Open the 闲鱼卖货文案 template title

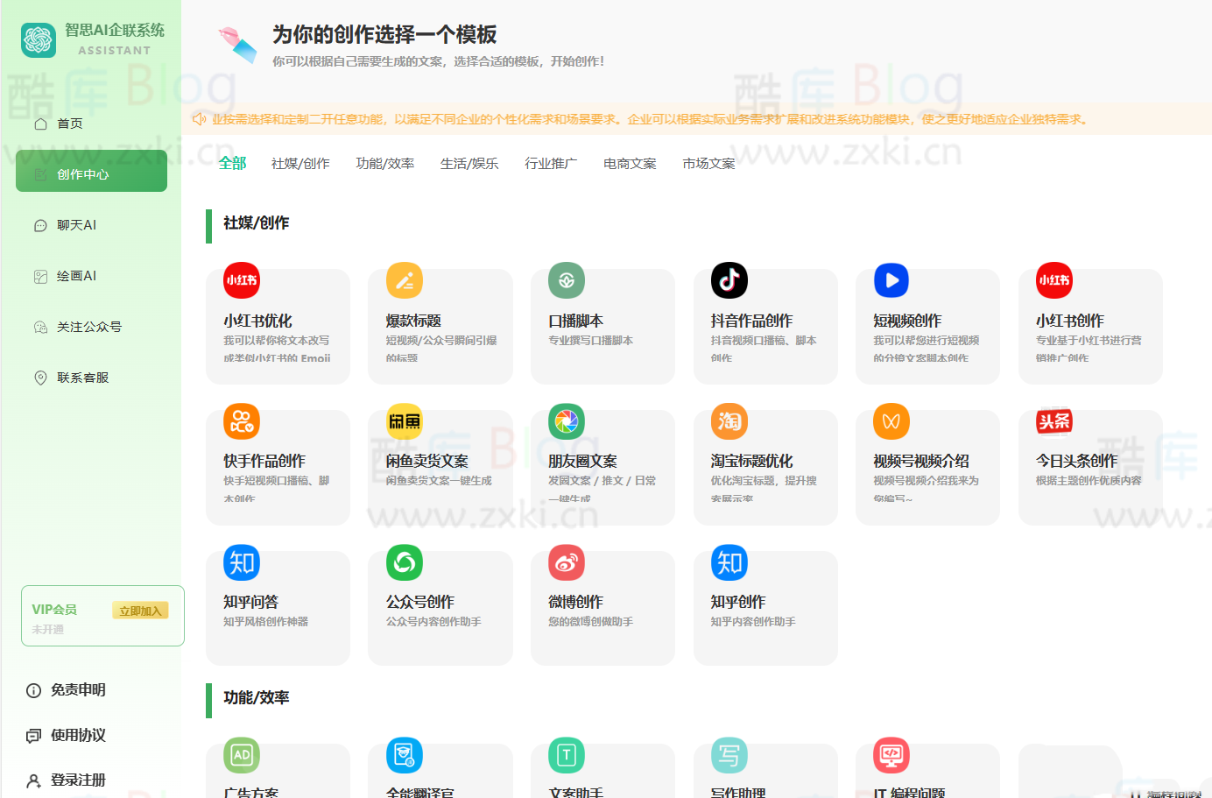point(427,461)
